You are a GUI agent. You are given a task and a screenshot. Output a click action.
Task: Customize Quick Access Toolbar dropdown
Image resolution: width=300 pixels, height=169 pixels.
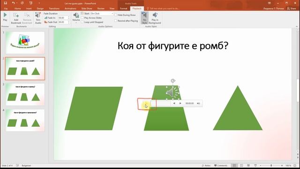click(39, 3)
